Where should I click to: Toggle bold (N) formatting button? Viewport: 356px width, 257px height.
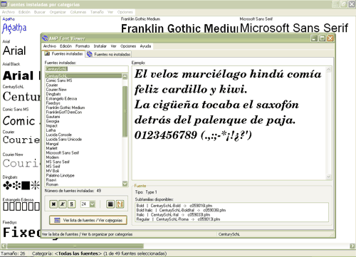[x=53, y=204]
